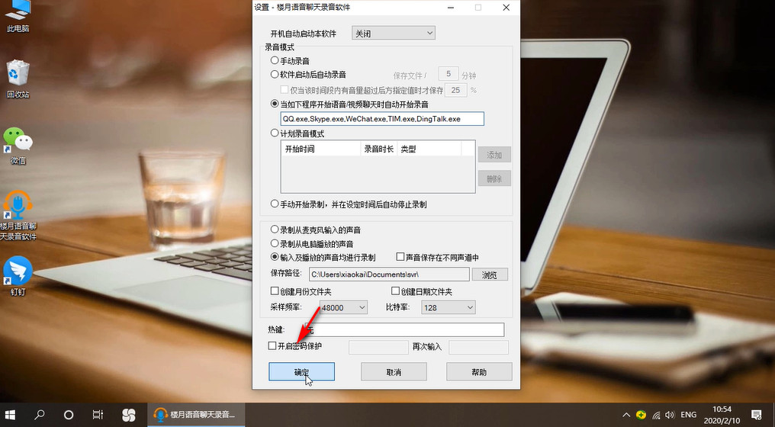Open Cortana circle on taskbar

point(69,415)
